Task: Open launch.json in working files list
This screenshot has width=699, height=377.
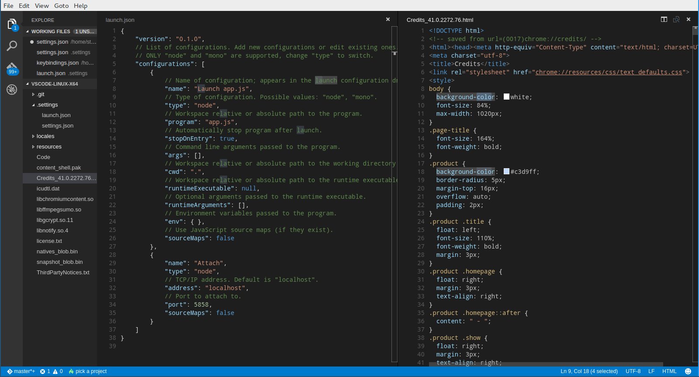Action: [60, 73]
